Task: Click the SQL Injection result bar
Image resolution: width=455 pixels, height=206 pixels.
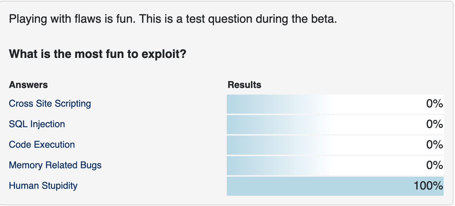Action: 335,125
